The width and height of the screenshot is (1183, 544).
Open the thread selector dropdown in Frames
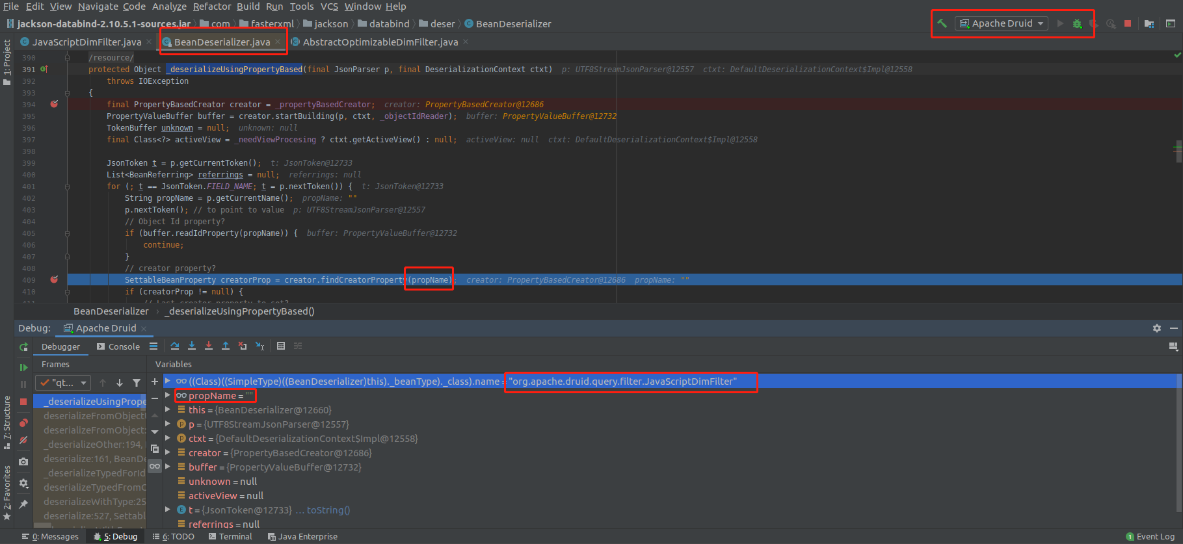(x=63, y=383)
